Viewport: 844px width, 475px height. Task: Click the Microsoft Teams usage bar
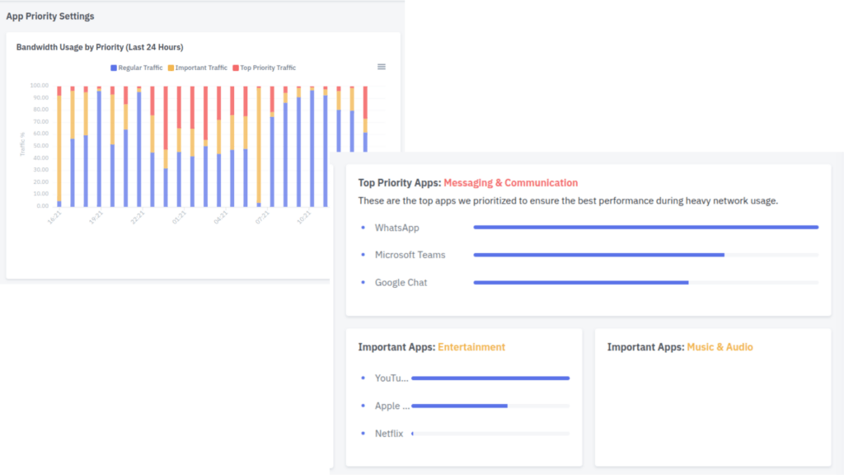(598, 255)
